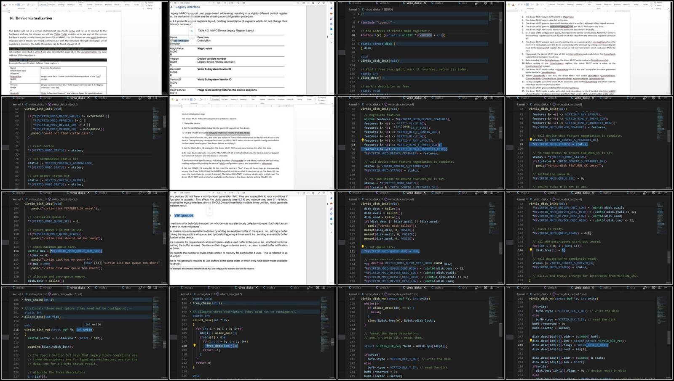Switch to virtio.h tab in reset device frame
Screen dimensions: 674x381
click(46, 98)
